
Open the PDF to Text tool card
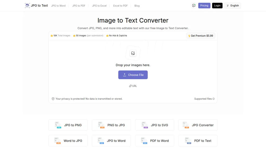[x=198, y=141]
